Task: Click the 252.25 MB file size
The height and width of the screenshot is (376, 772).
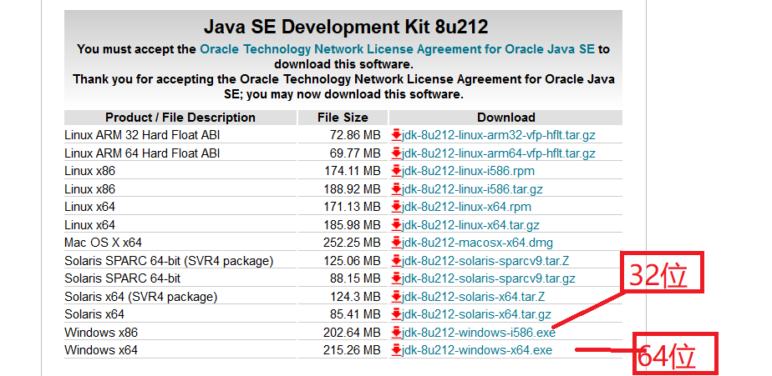Action: pyautogui.click(x=352, y=243)
